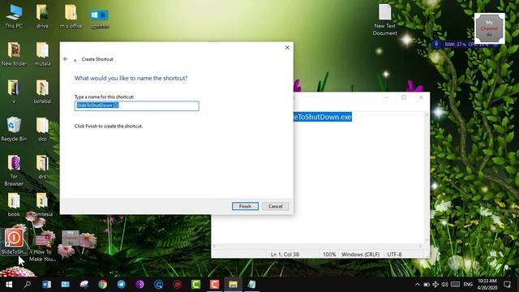
Task: Click Notepad horizontal scrollbar
Action: (317, 246)
